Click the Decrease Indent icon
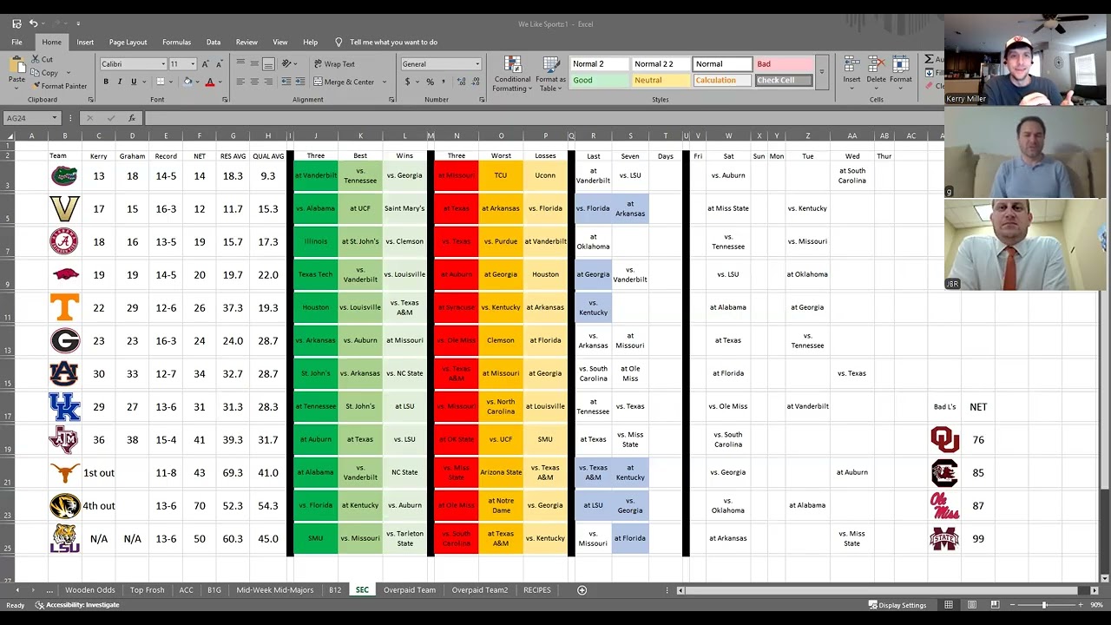This screenshot has height=625, width=1111. point(286,82)
